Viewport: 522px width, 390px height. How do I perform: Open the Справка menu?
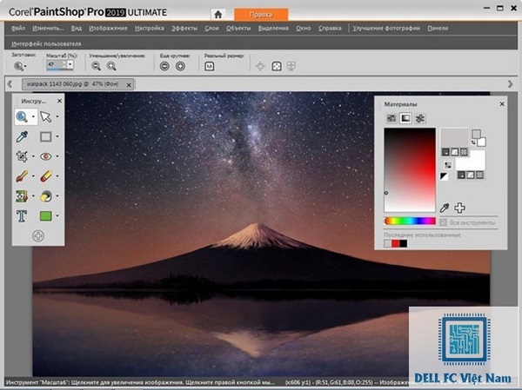pos(330,29)
